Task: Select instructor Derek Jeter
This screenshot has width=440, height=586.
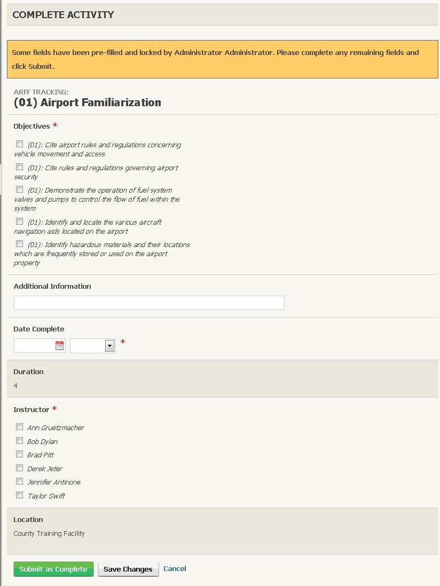Action: 20,468
